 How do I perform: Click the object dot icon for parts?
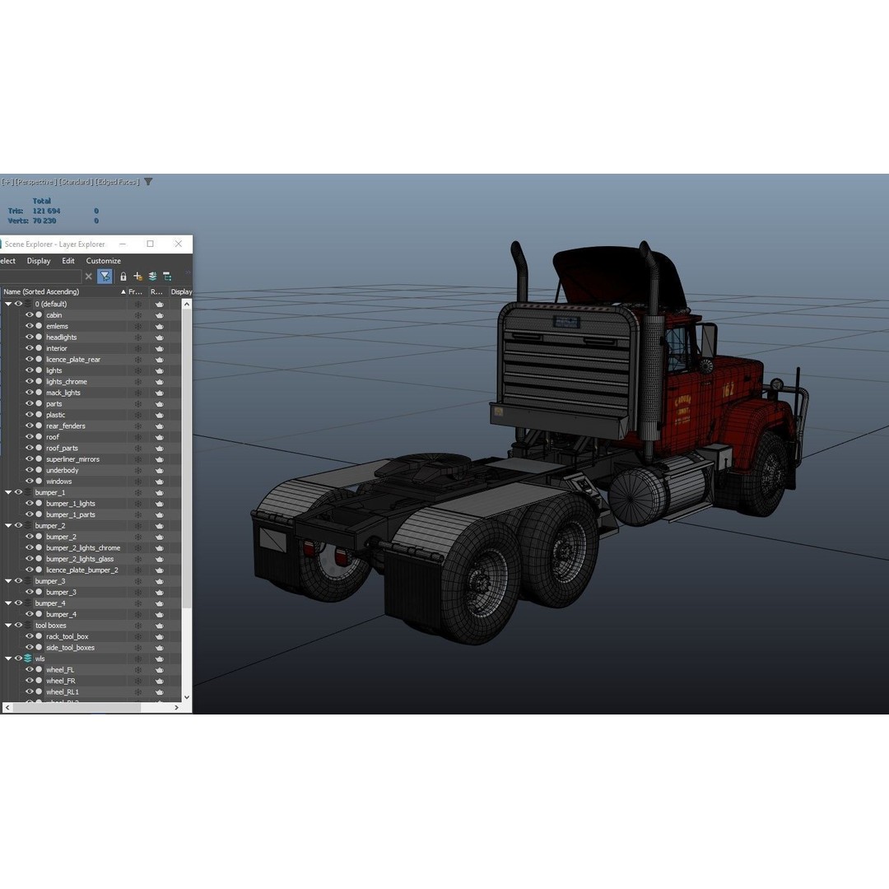(40, 403)
